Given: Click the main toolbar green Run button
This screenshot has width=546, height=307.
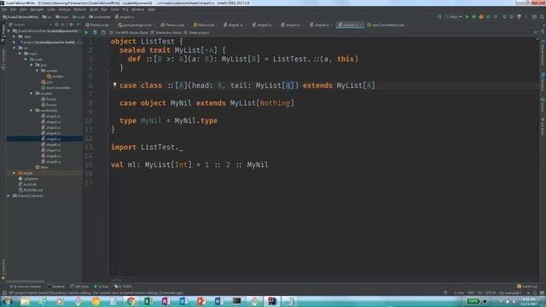Looking at the screenshot, I should [x=467, y=17].
